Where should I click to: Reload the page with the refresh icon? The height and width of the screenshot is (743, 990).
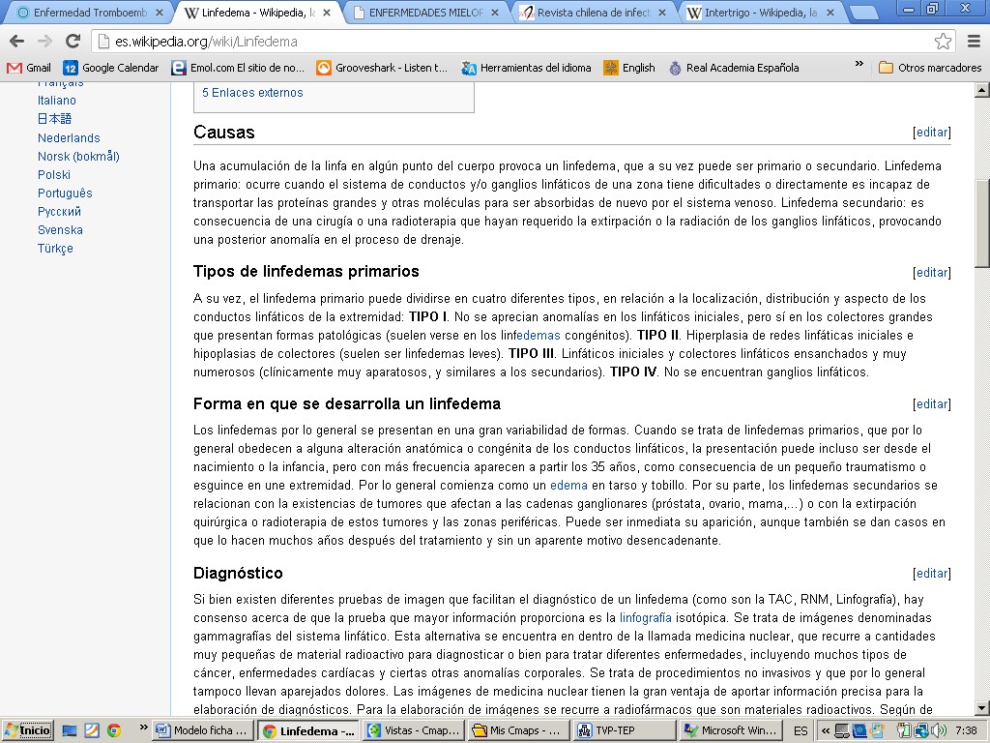point(73,42)
